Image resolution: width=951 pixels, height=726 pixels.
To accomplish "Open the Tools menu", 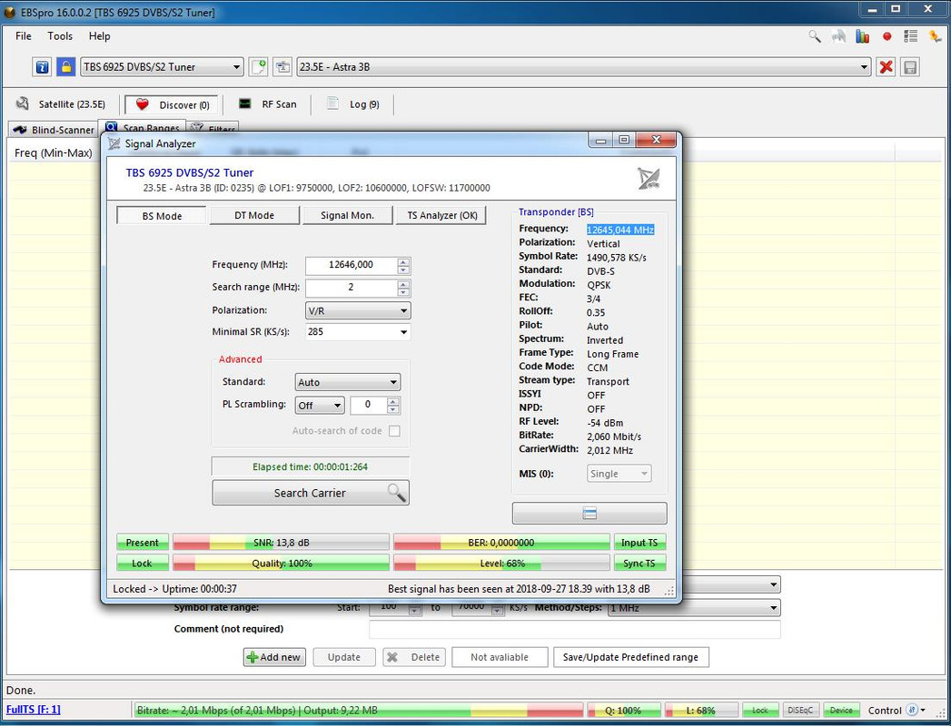I will (x=60, y=35).
